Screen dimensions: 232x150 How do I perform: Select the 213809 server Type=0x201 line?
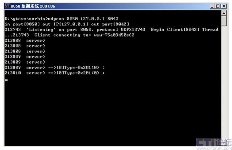55,67
